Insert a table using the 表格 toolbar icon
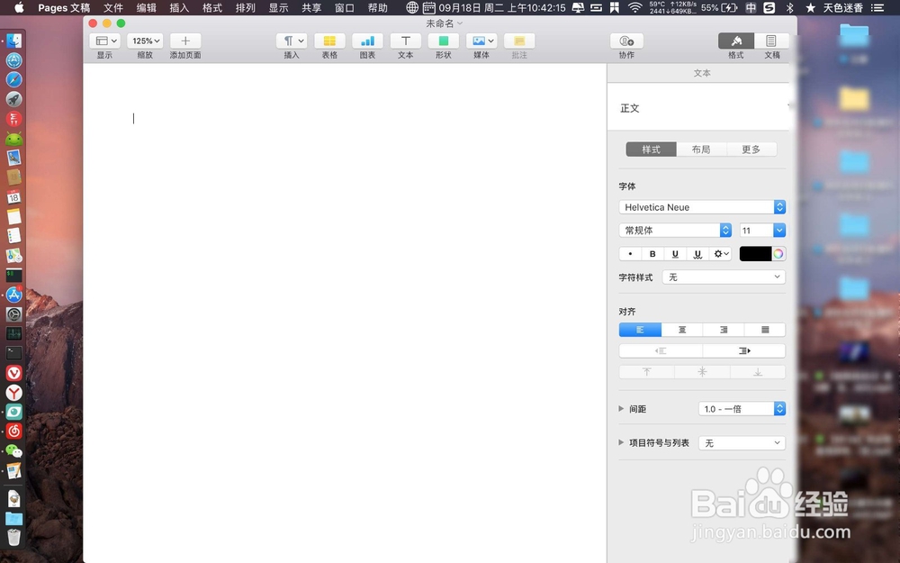The image size is (900, 563). [329, 41]
